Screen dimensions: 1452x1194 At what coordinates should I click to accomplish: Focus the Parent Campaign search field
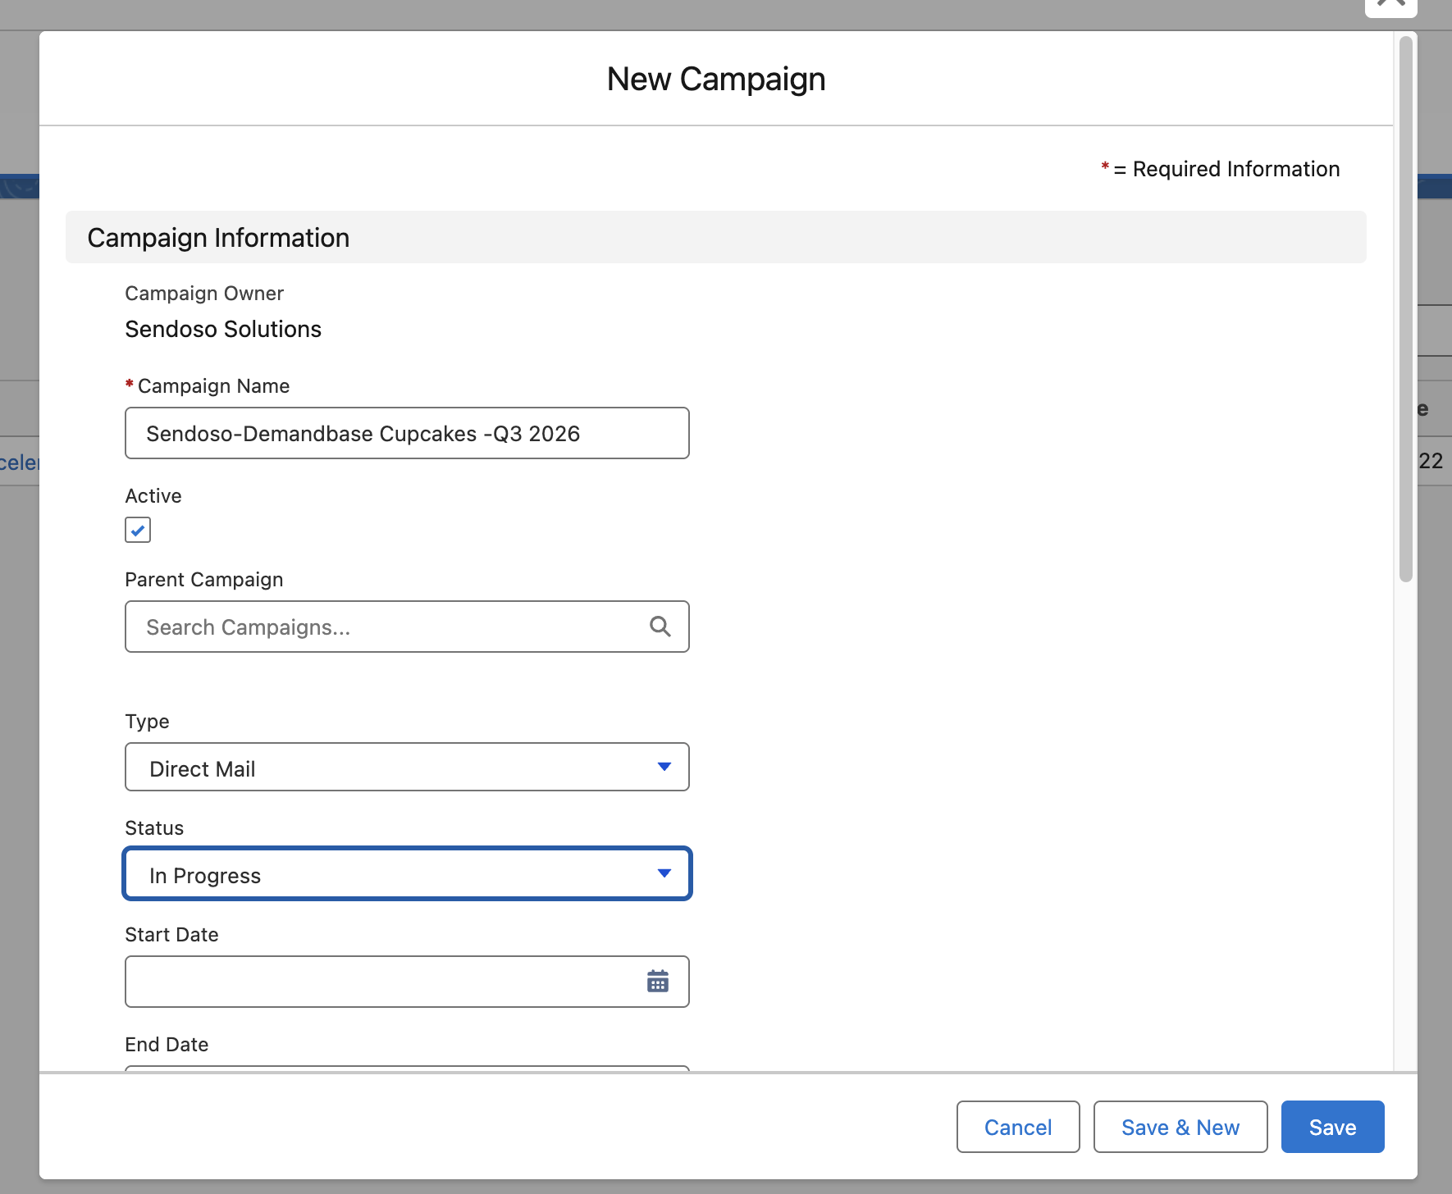click(407, 627)
